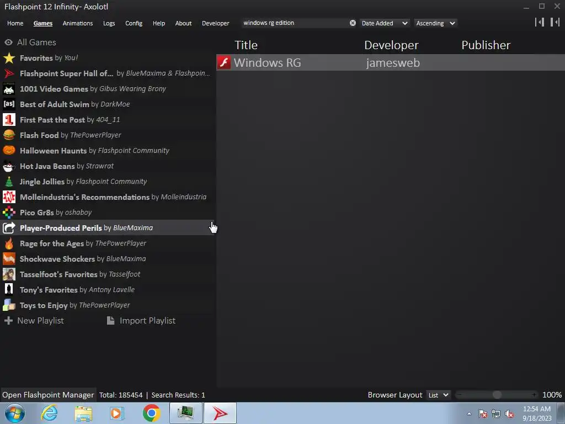Click the Molleindustria's Recommendations icon

point(9,197)
